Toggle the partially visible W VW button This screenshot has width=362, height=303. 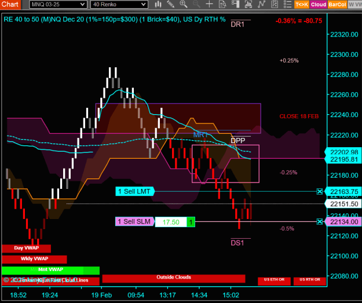click(355, 5)
